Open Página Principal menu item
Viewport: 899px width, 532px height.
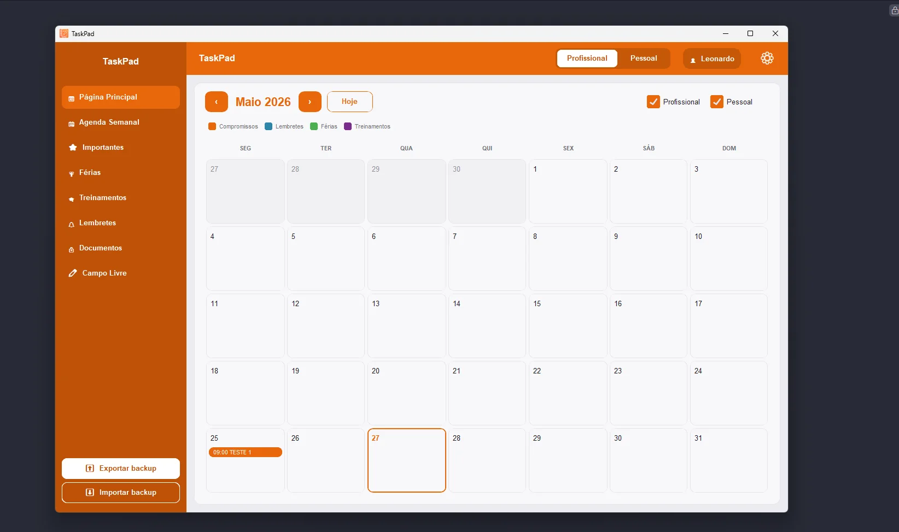click(x=121, y=97)
